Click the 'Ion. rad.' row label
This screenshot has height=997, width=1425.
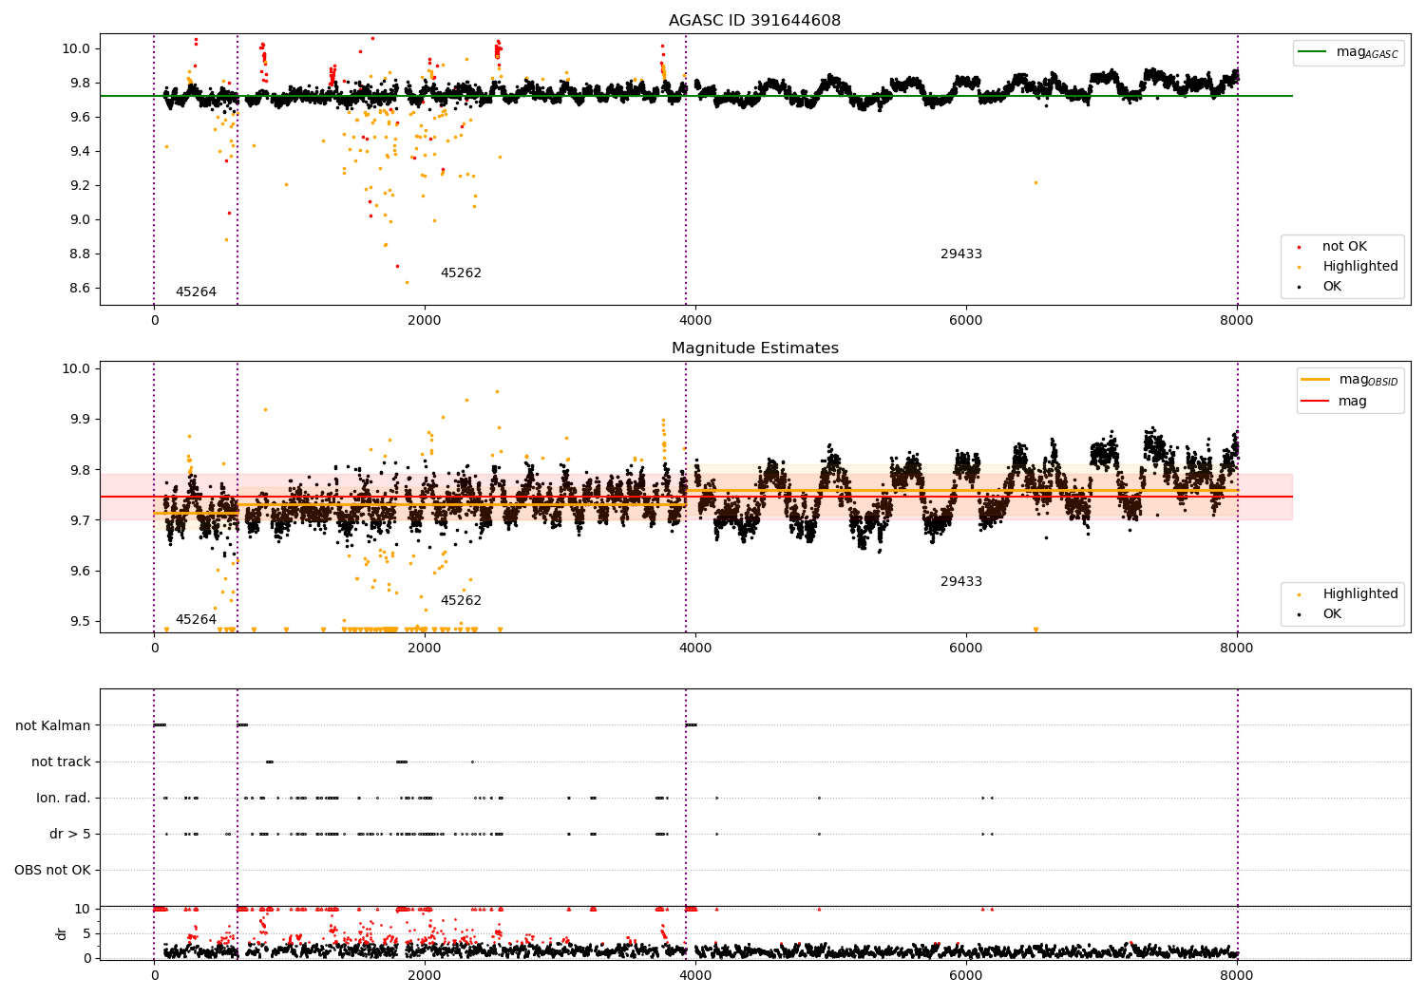tap(64, 798)
